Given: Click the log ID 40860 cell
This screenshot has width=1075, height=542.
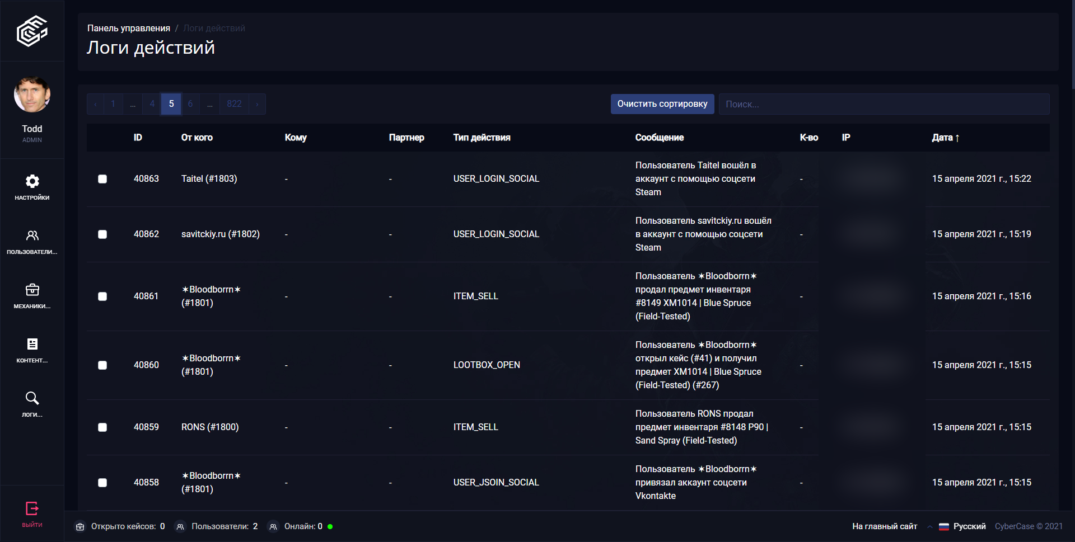Looking at the screenshot, I should pos(146,365).
